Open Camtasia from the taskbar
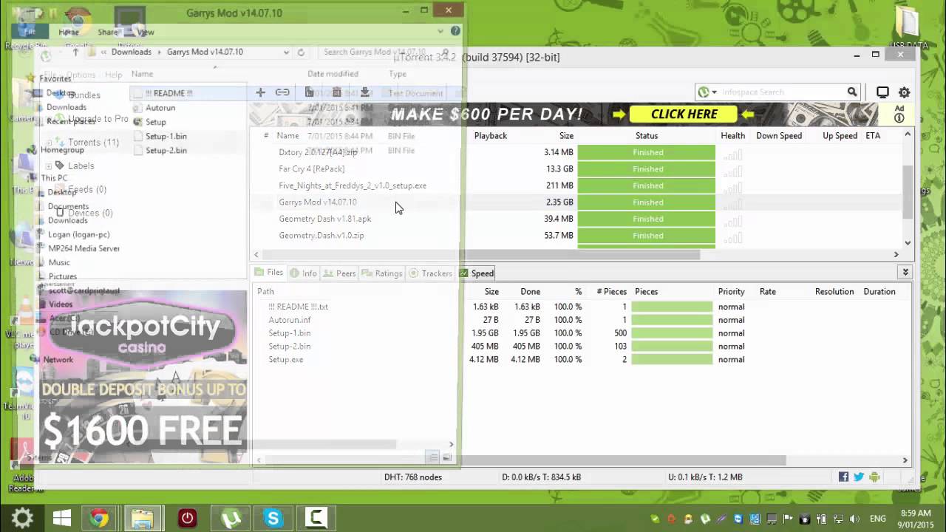 [316, 518]
